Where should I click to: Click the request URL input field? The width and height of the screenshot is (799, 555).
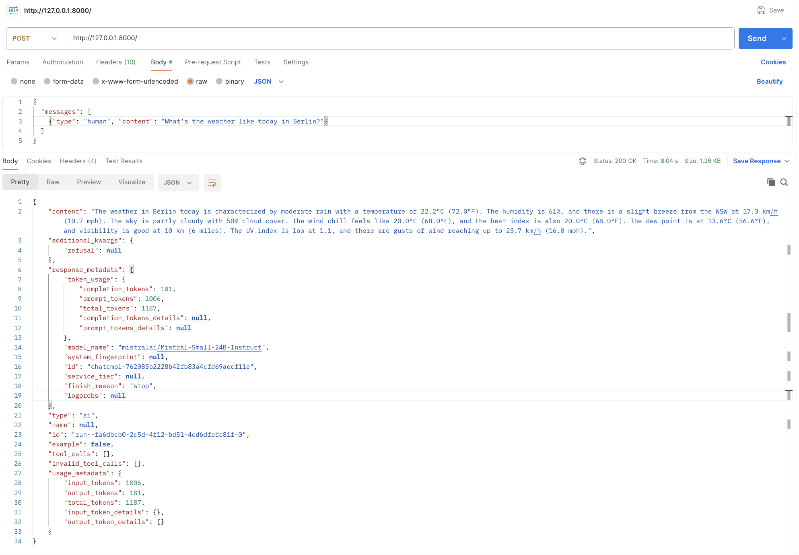(398, 38)
